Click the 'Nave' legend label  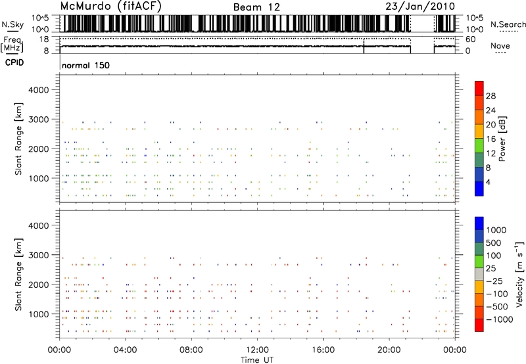coord(500,45)
